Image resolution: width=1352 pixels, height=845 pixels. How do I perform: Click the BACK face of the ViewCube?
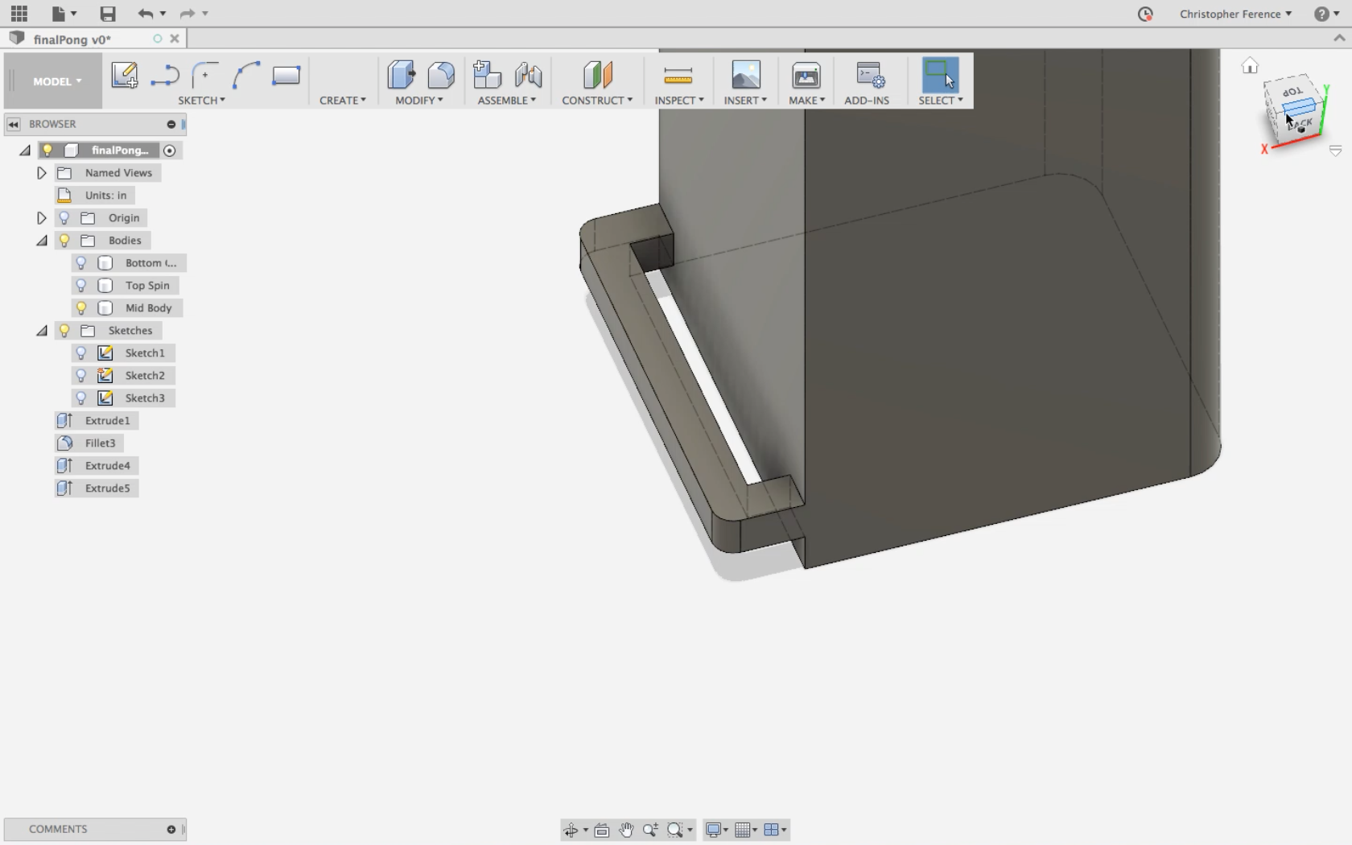pos(1302,126)
